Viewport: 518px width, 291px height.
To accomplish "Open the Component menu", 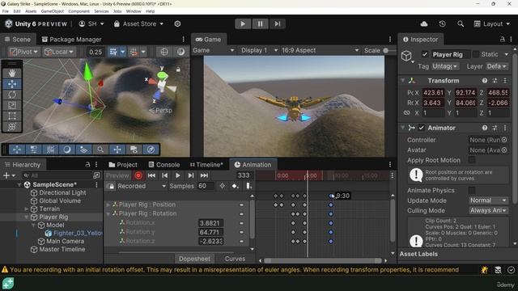I will click(79, 11).
